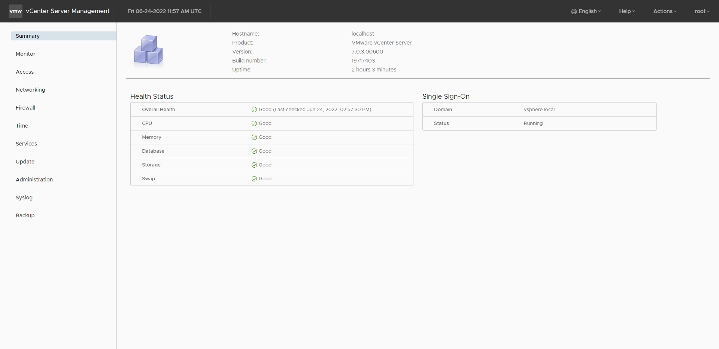Open the Time settings page

pos(22,126)
